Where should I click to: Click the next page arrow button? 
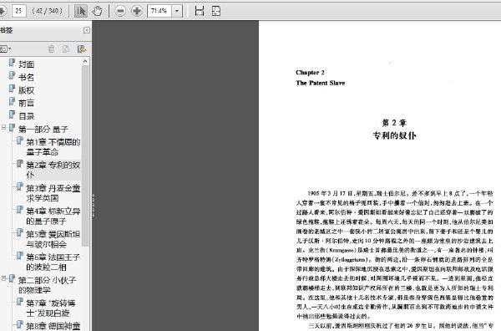[x=3, y=11]
